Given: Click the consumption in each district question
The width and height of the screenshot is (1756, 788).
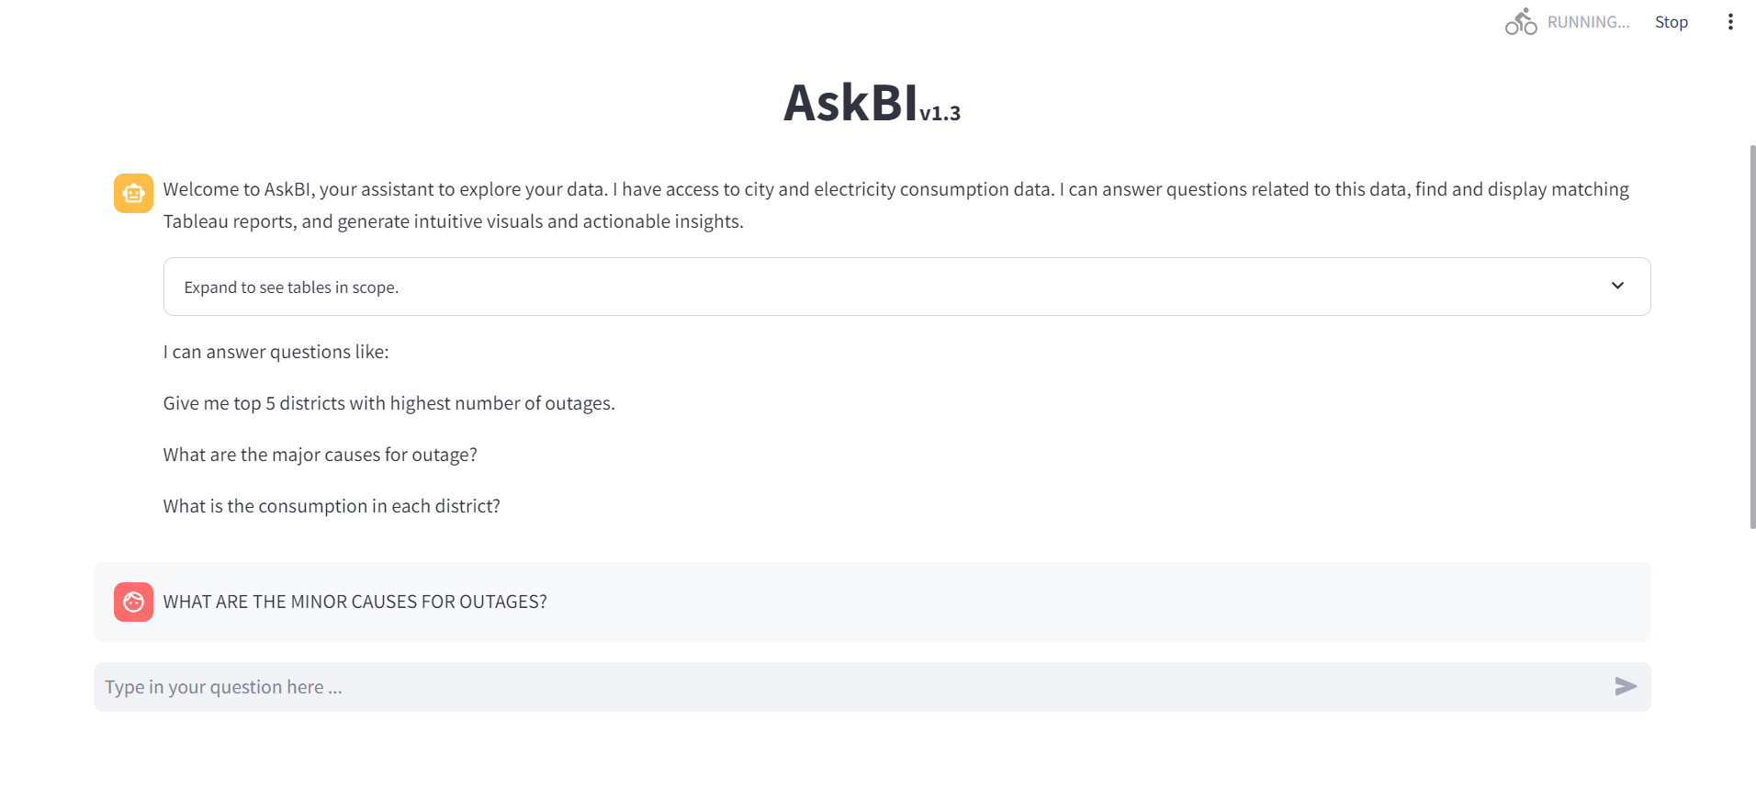Looking at the screenshot, I should [x=332, y=506].
